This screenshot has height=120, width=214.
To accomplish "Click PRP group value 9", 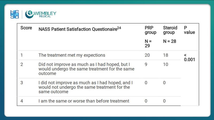I will click(x=146, y=65).
